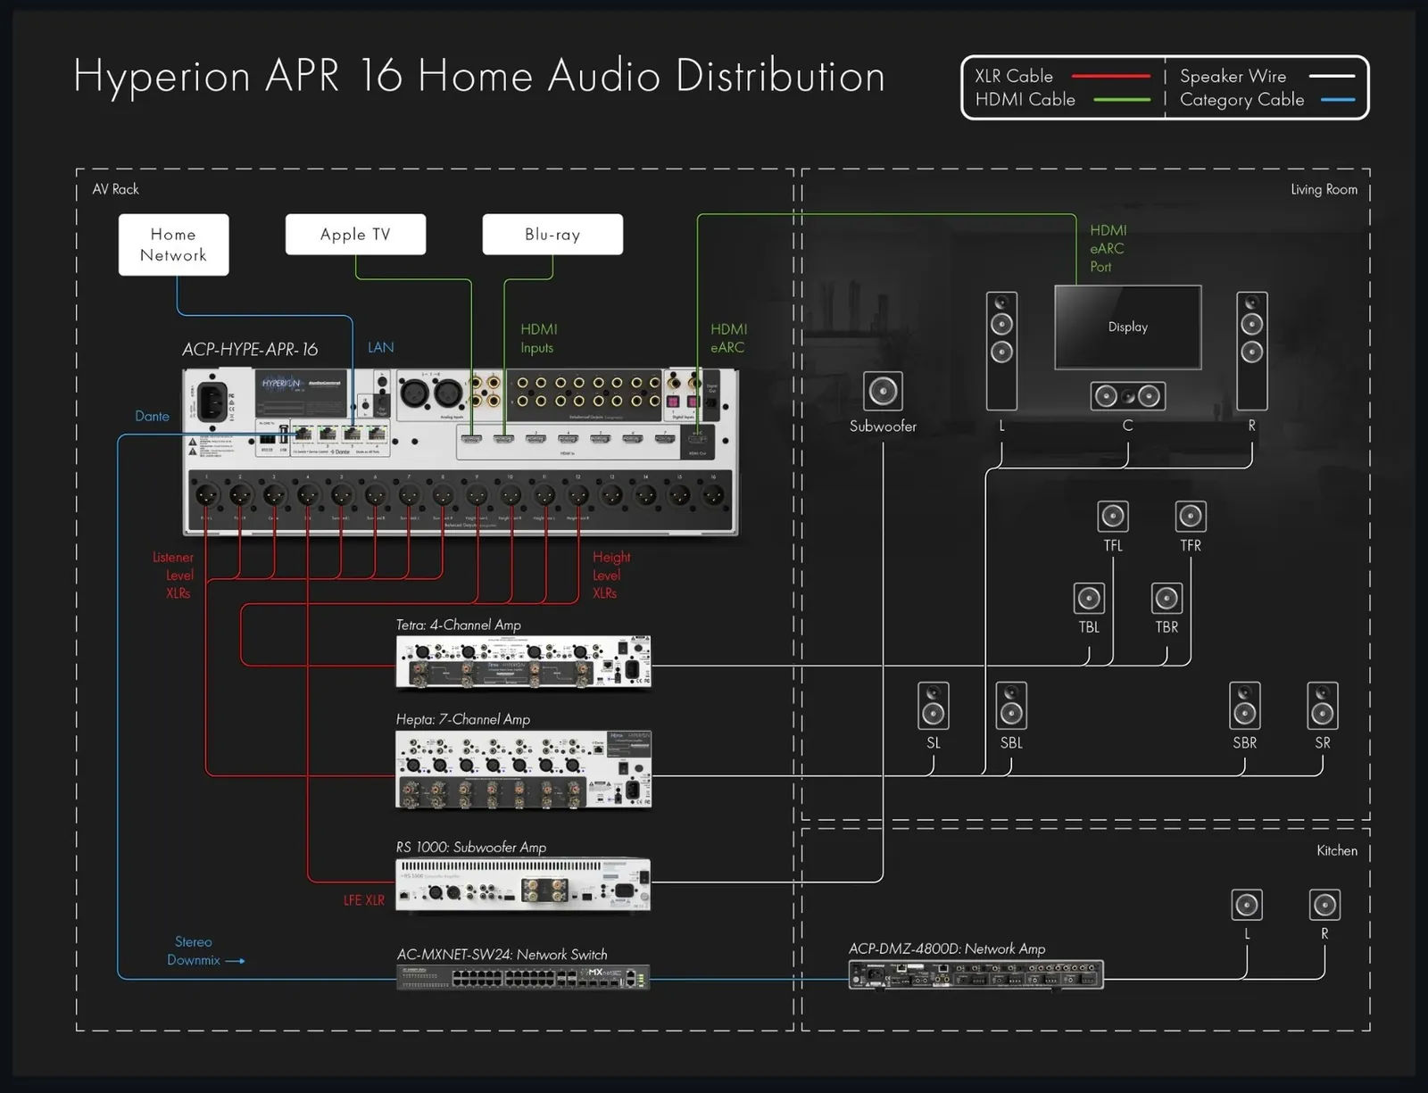Image resolution: width=1428 pixels, height=1093 pixels.
Task: Select the Hepta 7-Channel Amp image
Action: pyautogui.click(x=523, y=770)
